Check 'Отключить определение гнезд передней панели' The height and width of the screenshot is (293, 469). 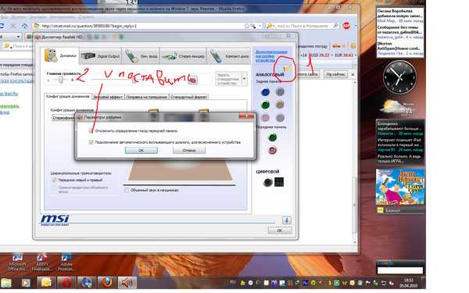(x=91, y=131)
